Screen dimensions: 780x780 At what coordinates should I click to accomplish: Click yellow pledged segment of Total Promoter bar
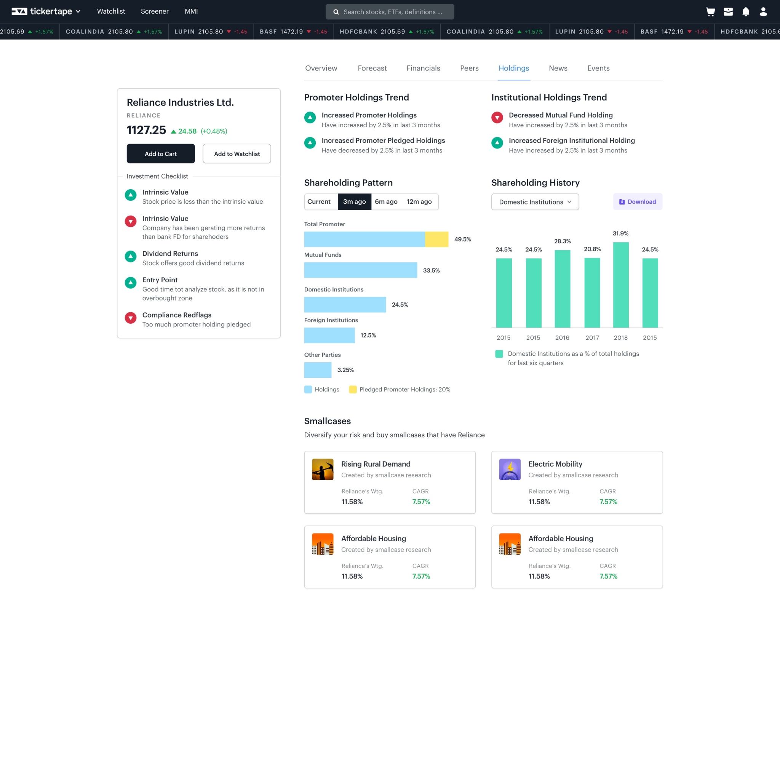click(x=436, y=240)
